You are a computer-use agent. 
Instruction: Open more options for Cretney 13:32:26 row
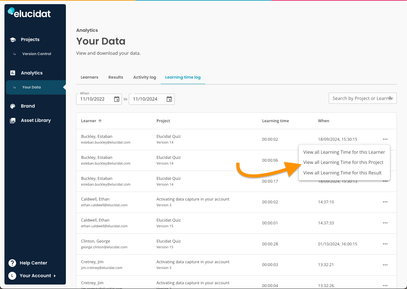tap(385, 285)
